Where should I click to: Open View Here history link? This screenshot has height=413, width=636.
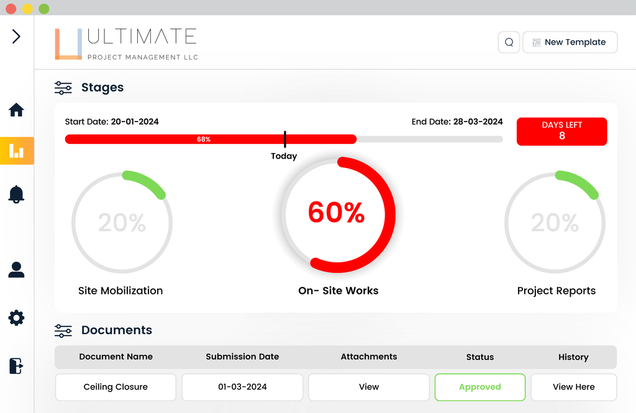[x=573, y=387]
